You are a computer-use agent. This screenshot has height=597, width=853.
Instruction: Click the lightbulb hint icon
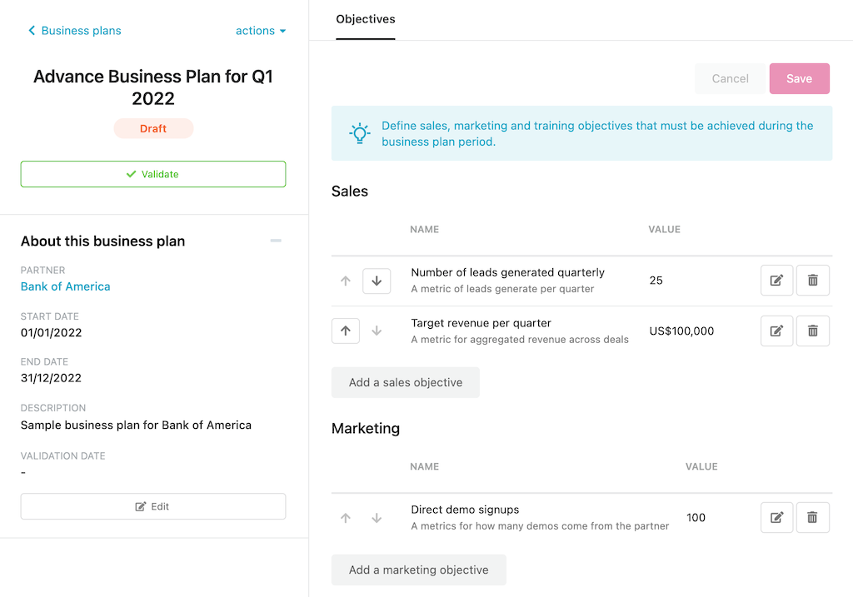[x=360, y=133]
